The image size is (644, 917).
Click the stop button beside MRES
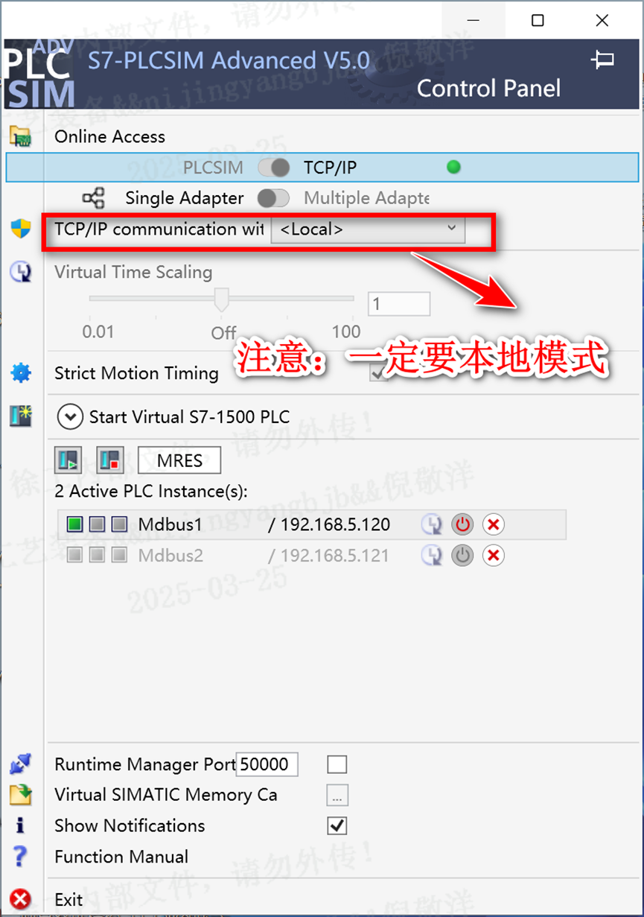[111, 460]
